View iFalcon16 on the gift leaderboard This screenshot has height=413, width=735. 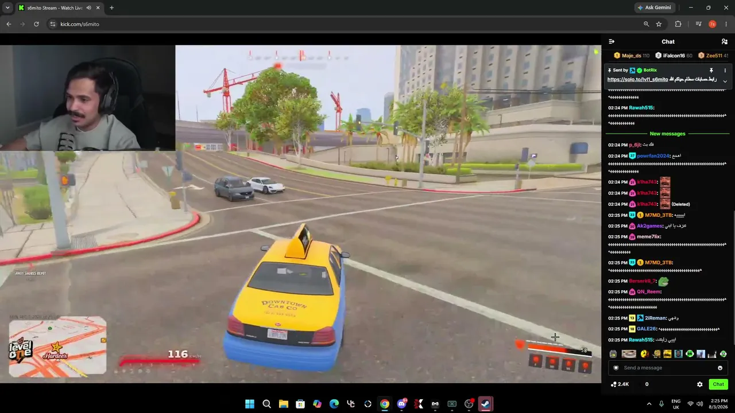point(674,56)
